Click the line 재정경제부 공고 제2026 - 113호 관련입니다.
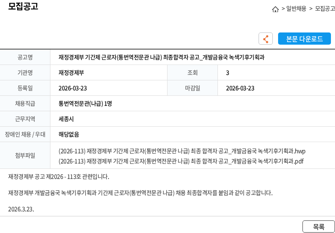This screenshot has height=233, width=335. pos(59,177)
